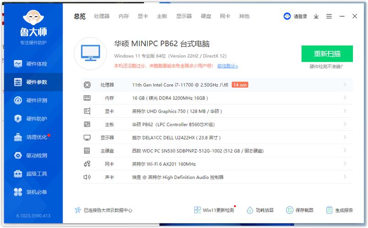Image resolution: width=368 pixels, height=228 pixels.
Task: Click the 功耗估算 droplet icon
Action: point(250,210)
